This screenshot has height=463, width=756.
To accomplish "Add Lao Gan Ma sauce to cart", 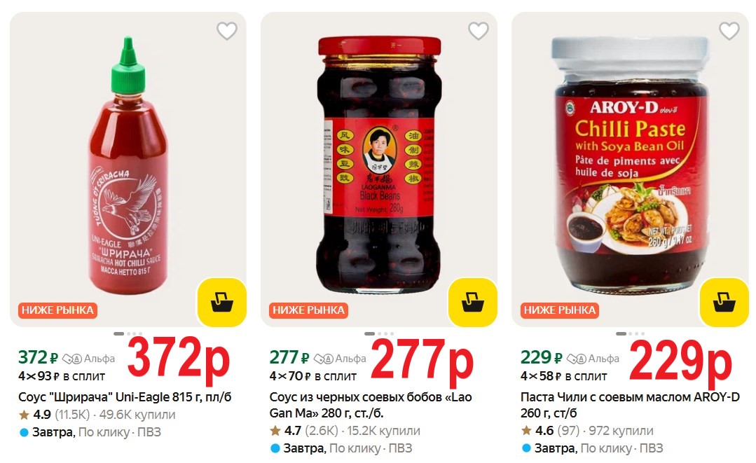I will tap(472, 303).
